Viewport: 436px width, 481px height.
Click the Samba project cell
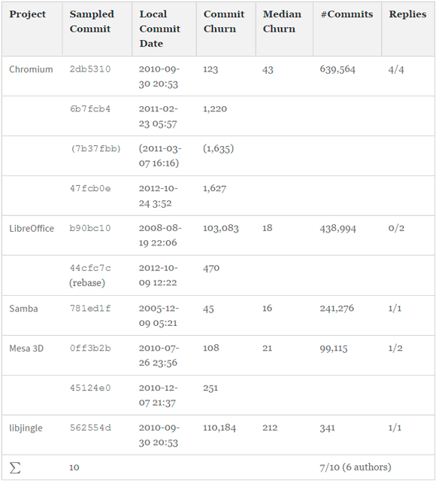(23, 309)
